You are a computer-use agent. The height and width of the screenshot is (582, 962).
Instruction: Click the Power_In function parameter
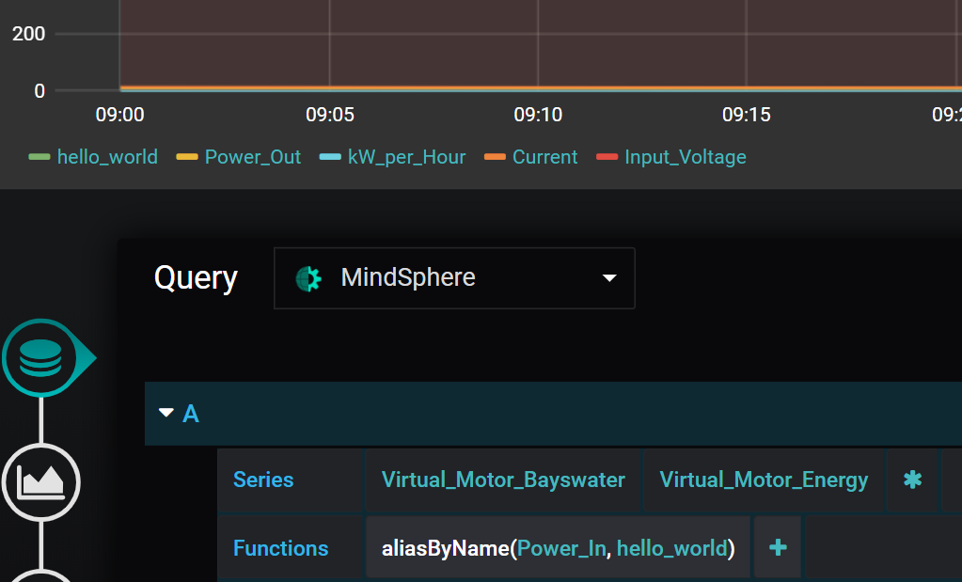click(x=561, y=548)
